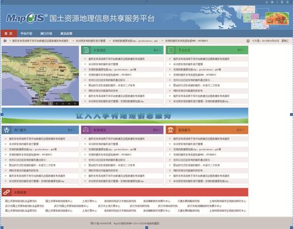This screenshot has width=294, height=229.
Task: Click the chain-link icon on the red links bar
Action: 6,192
